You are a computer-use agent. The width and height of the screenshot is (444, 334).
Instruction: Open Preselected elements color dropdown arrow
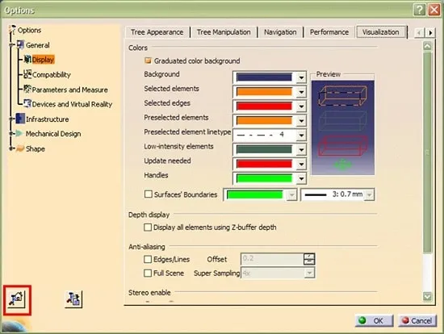coord(301,121)
